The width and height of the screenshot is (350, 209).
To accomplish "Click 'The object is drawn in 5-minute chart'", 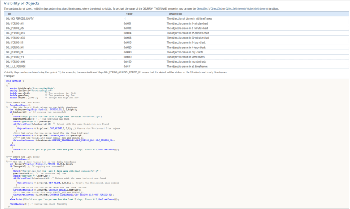I will [187, 28].
